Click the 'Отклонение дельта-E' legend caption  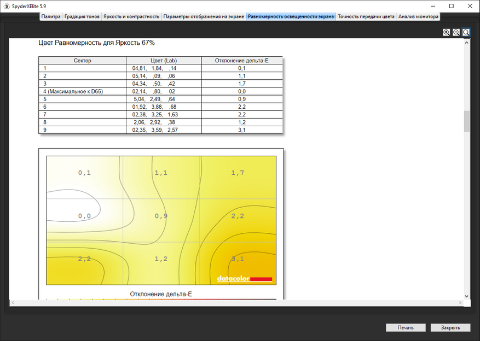click(161, 294)
